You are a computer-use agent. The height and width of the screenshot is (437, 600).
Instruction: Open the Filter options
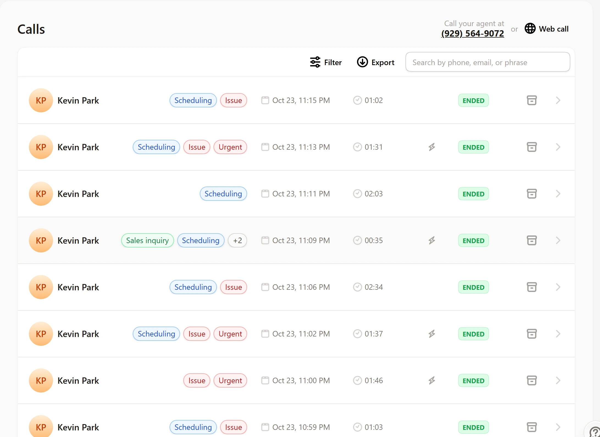(x=326, y=62)
